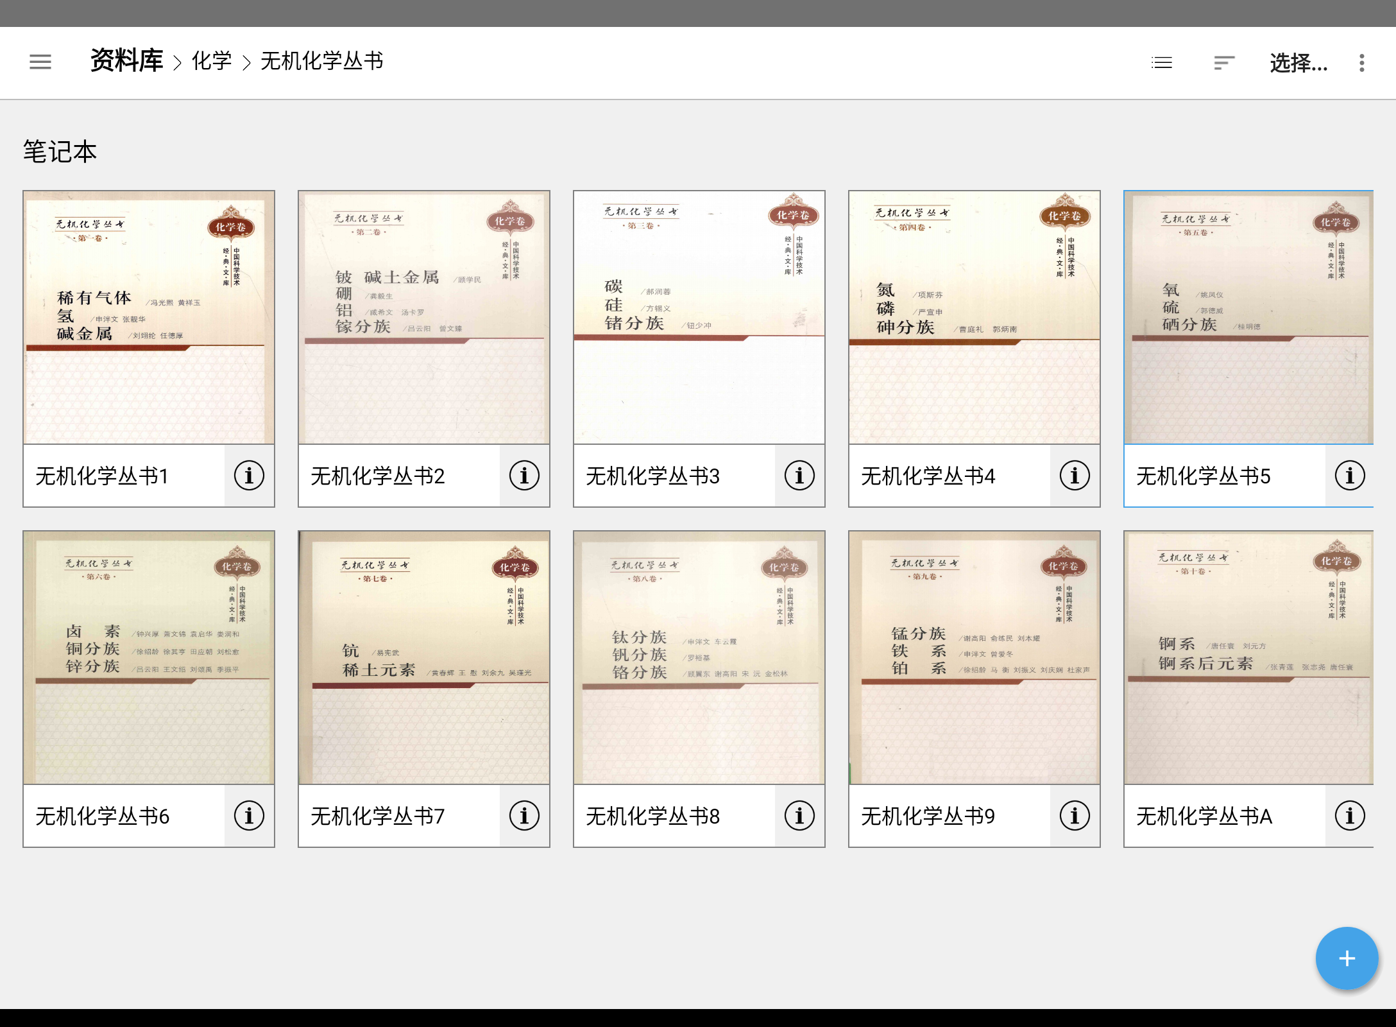
Task: Open notebook cover 无机化学丛书4
Action: point(974,318)
